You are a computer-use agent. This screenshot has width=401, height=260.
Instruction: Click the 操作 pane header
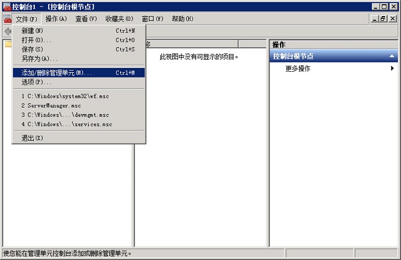(334, 44)
